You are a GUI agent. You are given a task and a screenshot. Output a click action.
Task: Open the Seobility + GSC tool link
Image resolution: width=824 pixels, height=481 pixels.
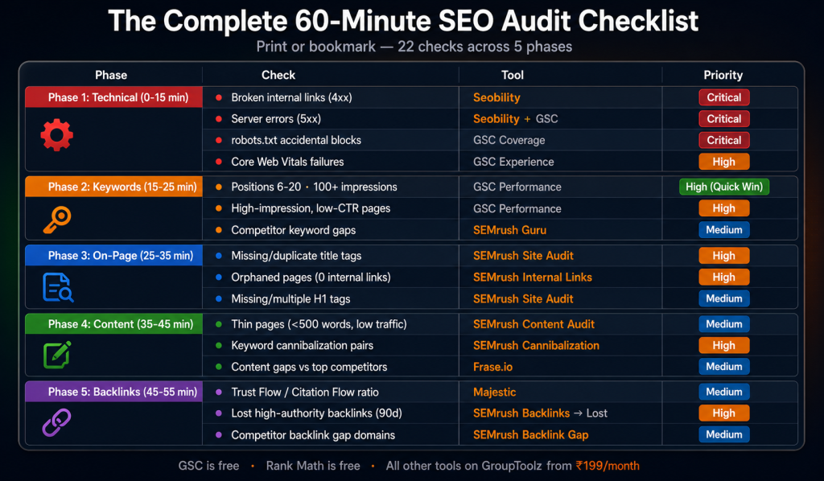[516, 119]
